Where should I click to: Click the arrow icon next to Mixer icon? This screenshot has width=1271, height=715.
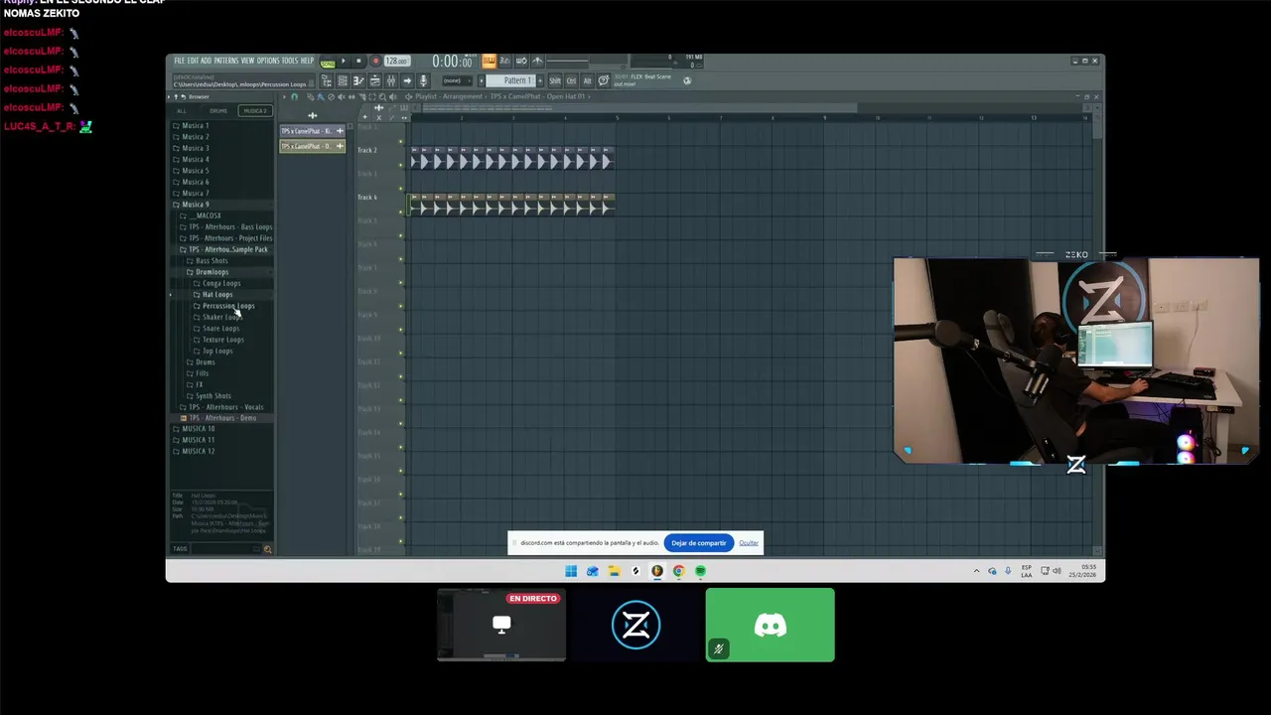click(x=407, y=80)
